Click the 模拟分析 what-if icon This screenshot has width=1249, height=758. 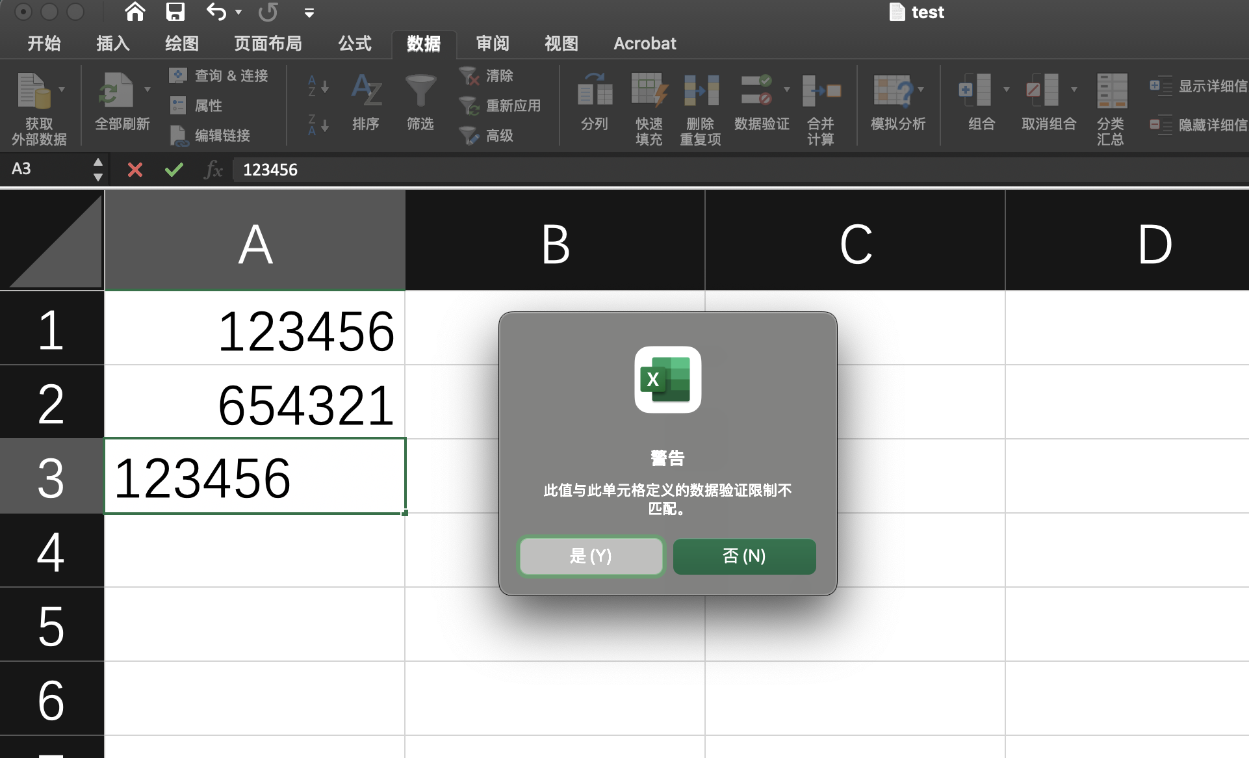(x=893, y=90)
